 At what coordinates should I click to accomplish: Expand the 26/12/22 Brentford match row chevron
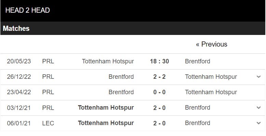258,77
